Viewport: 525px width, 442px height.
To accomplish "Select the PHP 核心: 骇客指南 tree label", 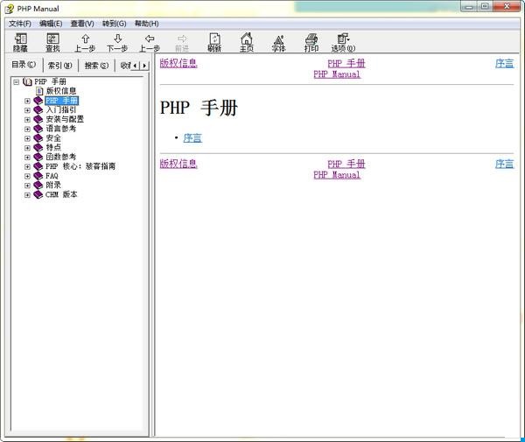I will [80, 166].
